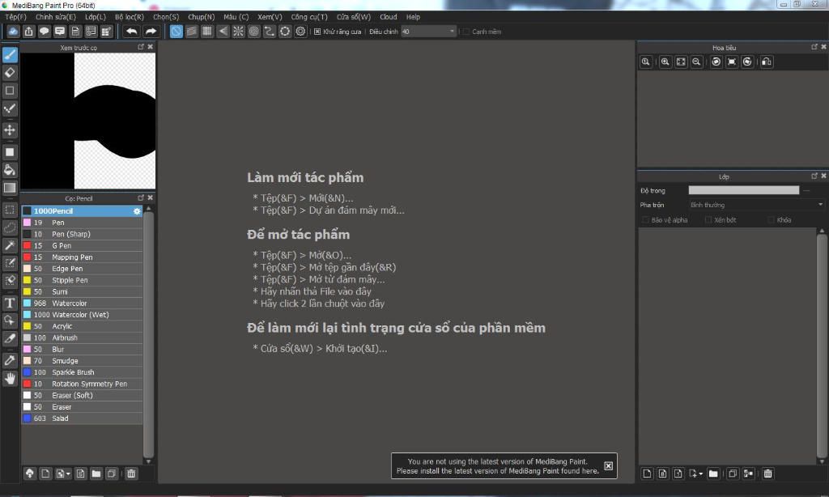
Task: Click zoom in icon in Hoa tiêu panel
Action: tap(665, 62)
